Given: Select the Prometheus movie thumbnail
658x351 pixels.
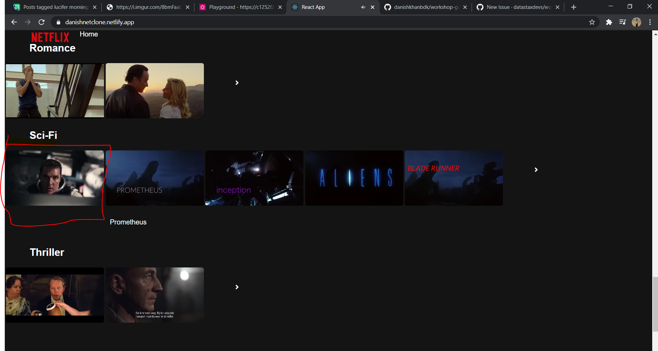Looking at the screenshot, I should (154, 178).
